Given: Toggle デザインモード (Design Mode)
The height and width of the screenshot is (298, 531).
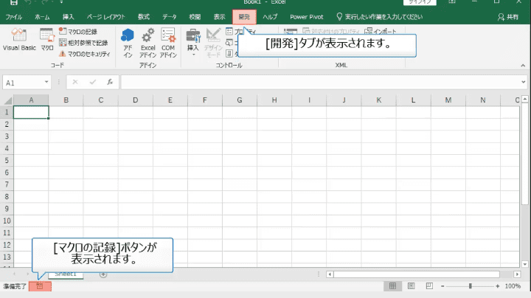Looking at the screenshot, I should point(213,43).
